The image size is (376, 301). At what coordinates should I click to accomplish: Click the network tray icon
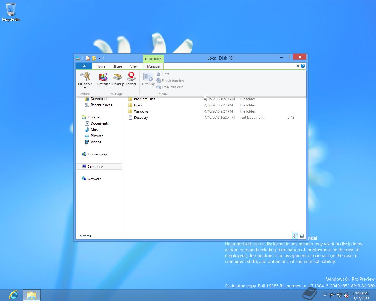pos(339,296)
